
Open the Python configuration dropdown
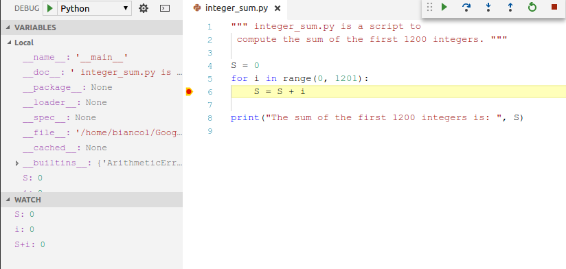[x=94, y=8]
